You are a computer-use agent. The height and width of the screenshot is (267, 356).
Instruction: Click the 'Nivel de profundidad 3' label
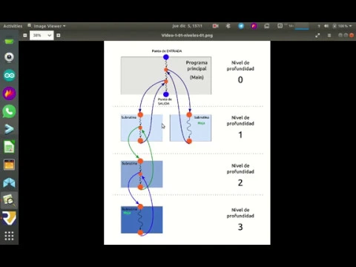[240, 220]
